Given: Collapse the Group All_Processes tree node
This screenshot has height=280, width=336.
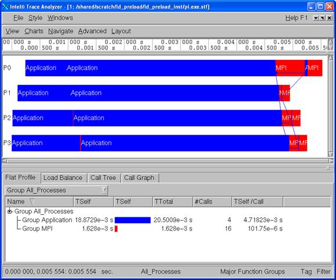Looking at the screenshot, I should 9,211.
